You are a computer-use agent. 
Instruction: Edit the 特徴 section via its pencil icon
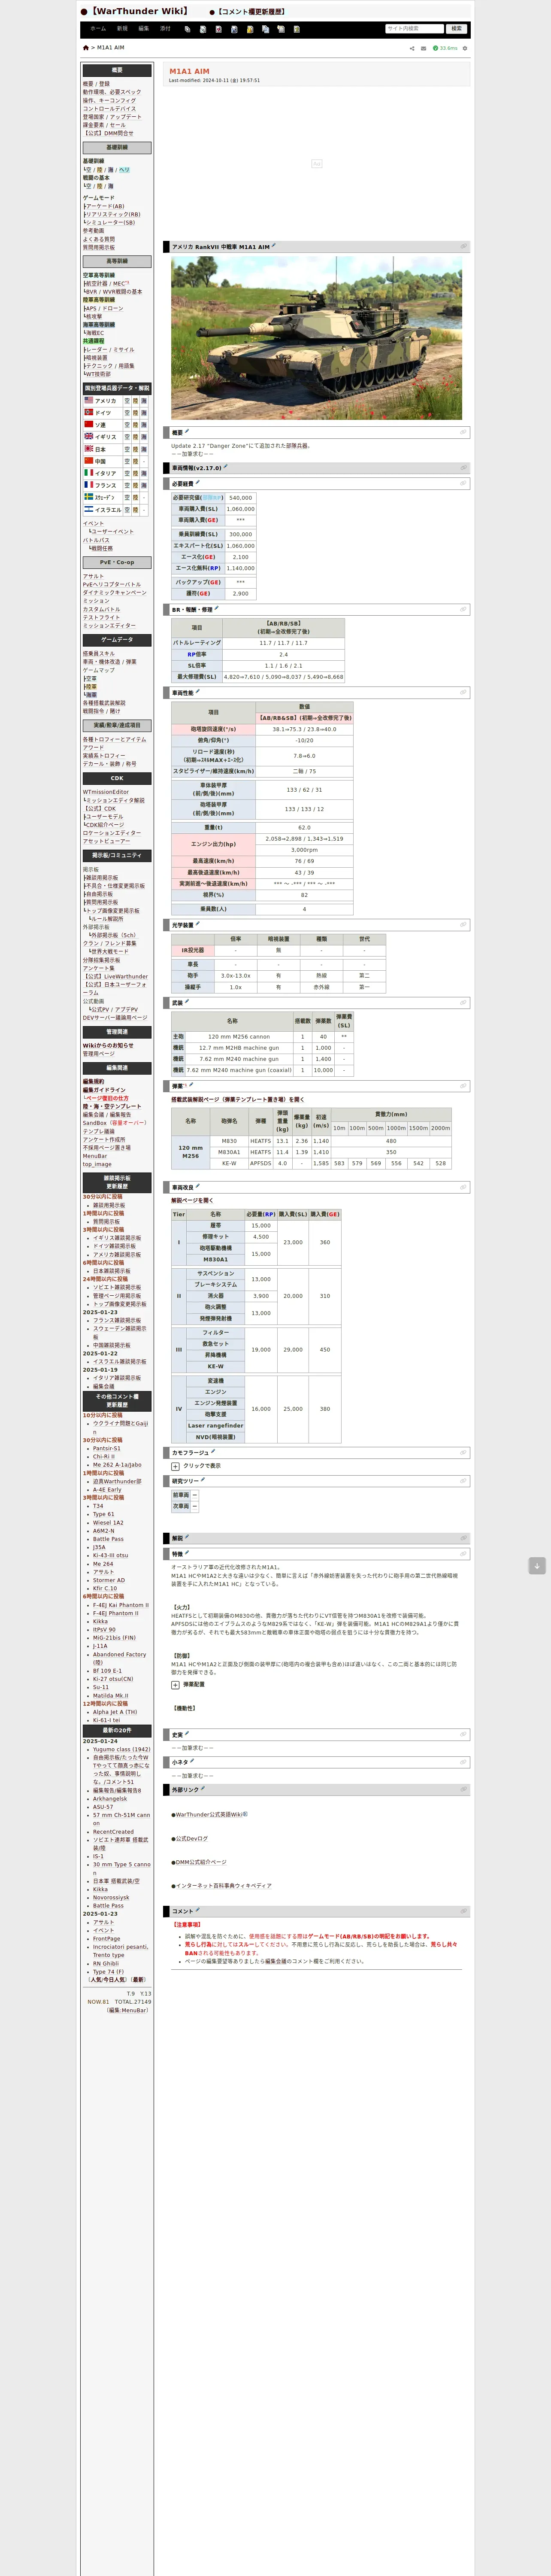click(x=187, y=1553)
